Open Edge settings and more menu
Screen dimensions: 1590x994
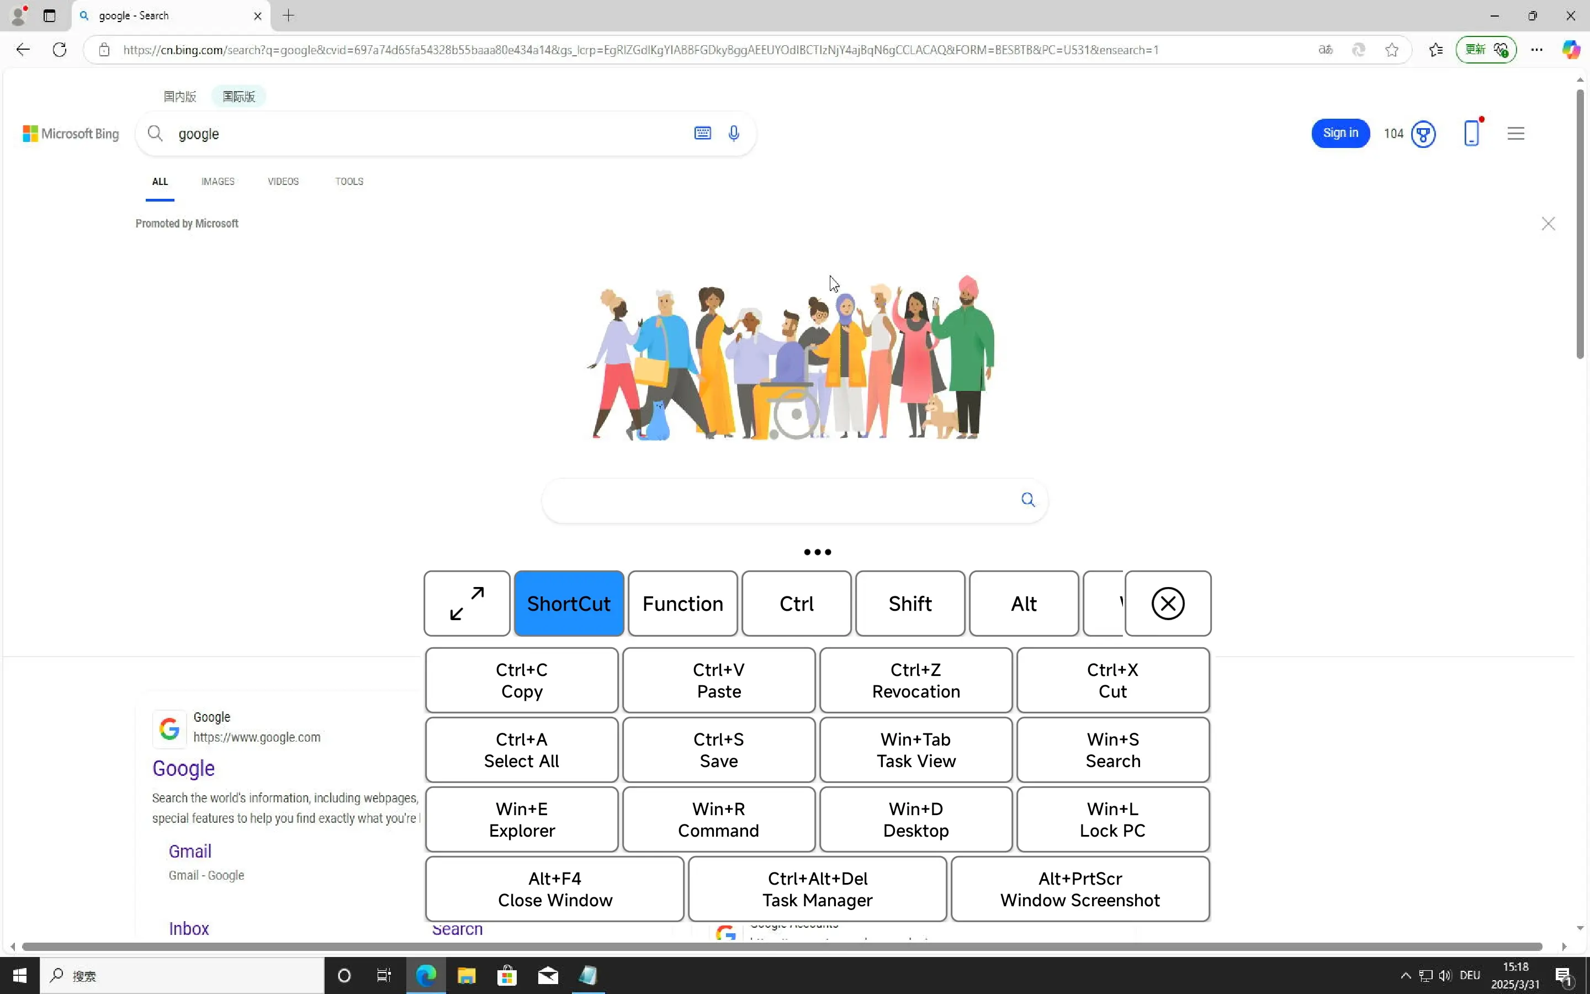(x=1536, y=50)
